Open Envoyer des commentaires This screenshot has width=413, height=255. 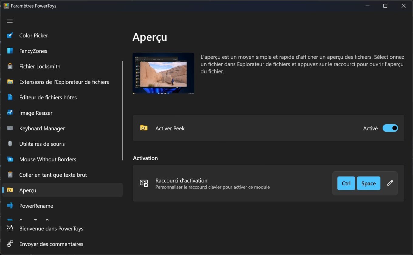(63, 244)
